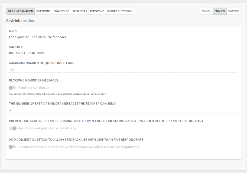Go to the Reminders tab

click(80, 11)
